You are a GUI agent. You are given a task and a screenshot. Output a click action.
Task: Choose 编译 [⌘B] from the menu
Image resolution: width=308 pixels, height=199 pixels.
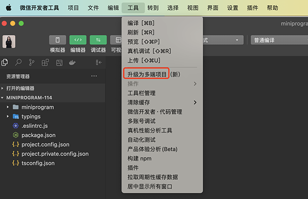pos(162,23)
